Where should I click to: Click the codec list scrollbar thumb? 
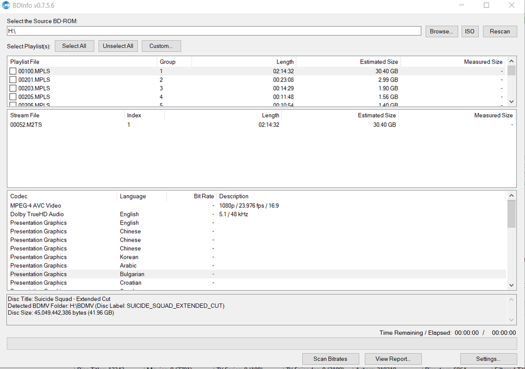(511, 214)
